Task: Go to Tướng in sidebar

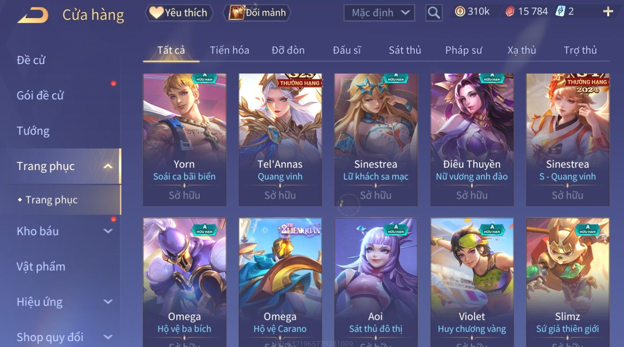Action: click(x=33, y=131)
